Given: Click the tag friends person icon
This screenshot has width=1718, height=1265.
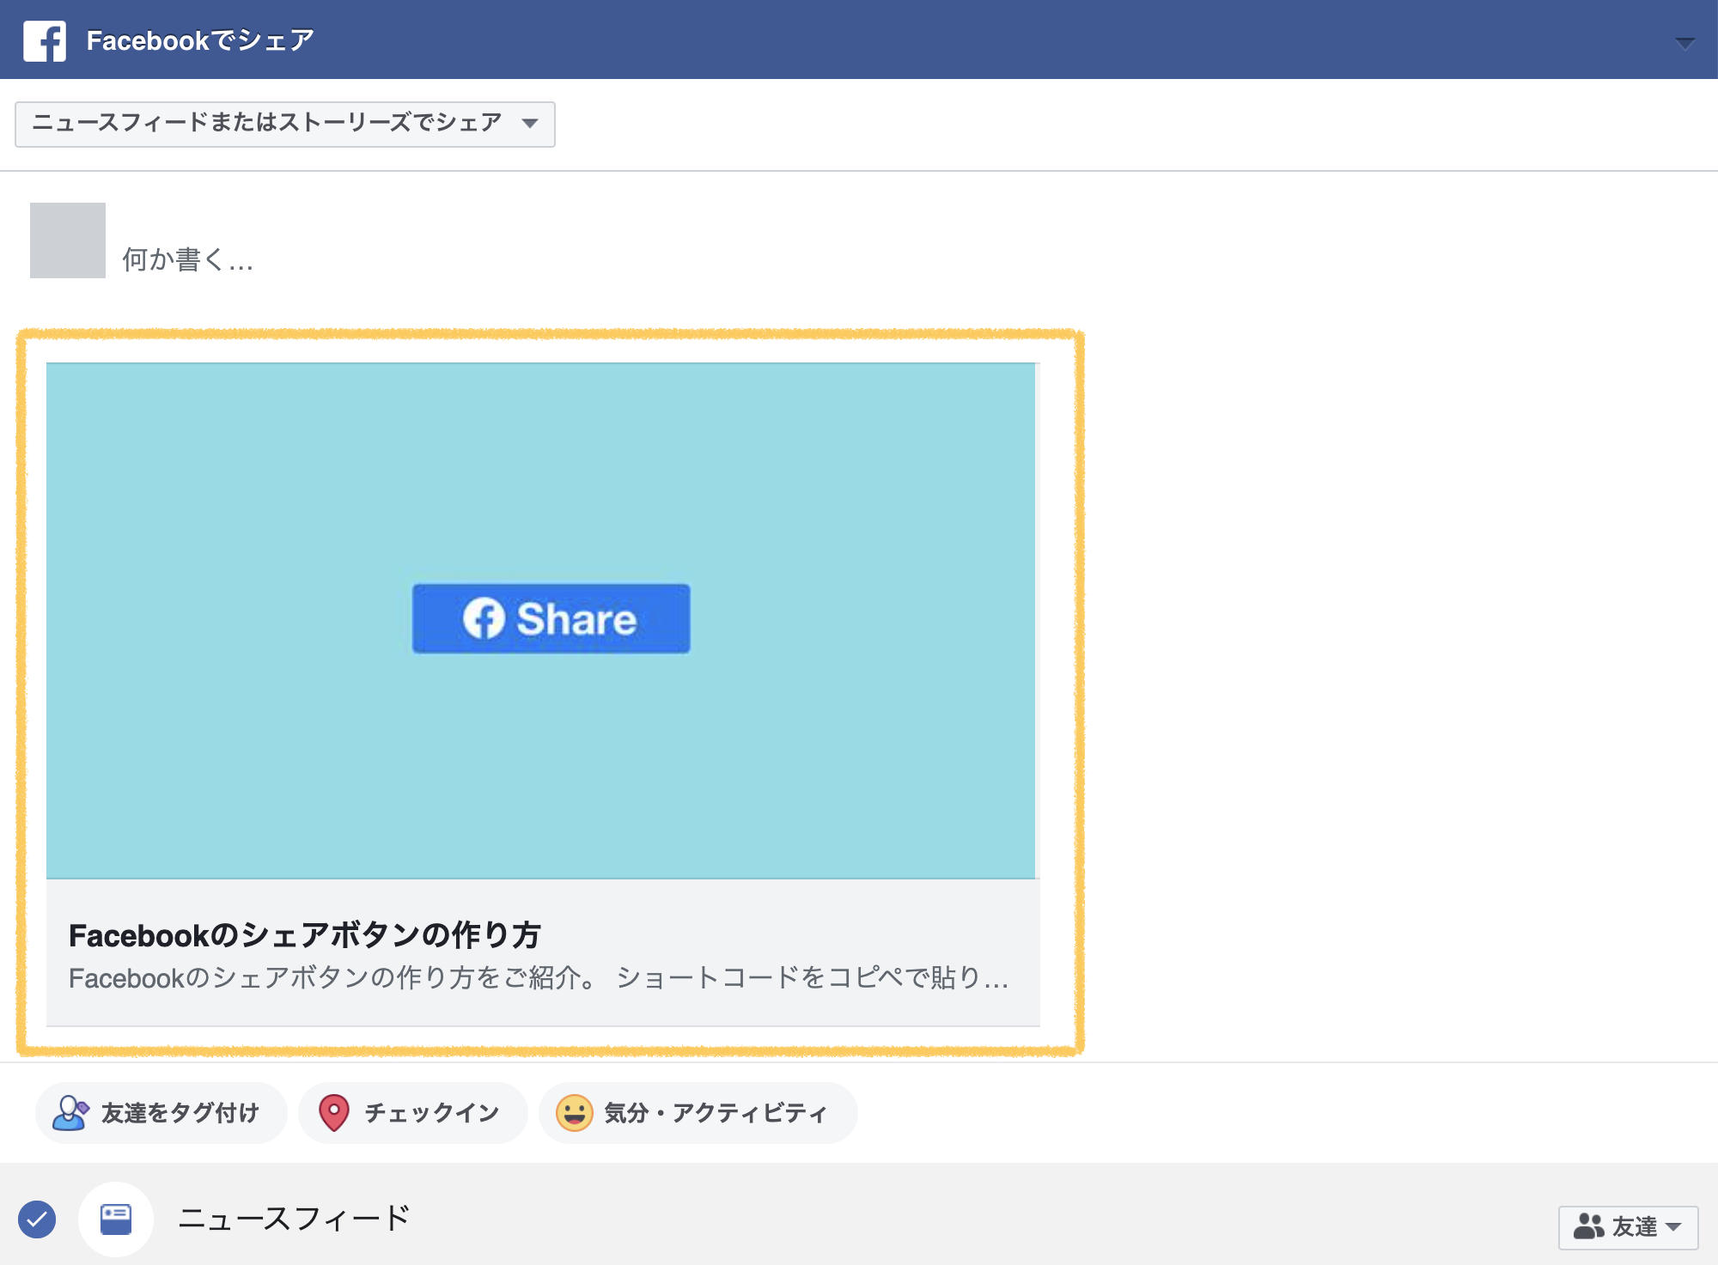Looking at the screenshot, I should (70, 1113).
